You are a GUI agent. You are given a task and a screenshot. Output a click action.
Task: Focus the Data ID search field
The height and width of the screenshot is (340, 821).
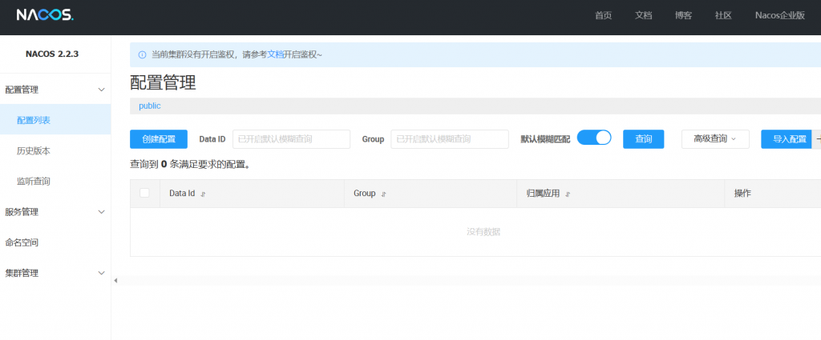[x=291, y=138]
